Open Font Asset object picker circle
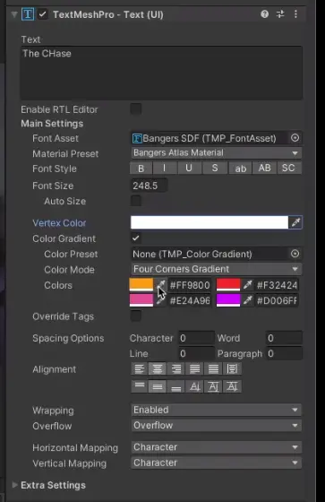This screenshot has width=325, height=502. 295,138
